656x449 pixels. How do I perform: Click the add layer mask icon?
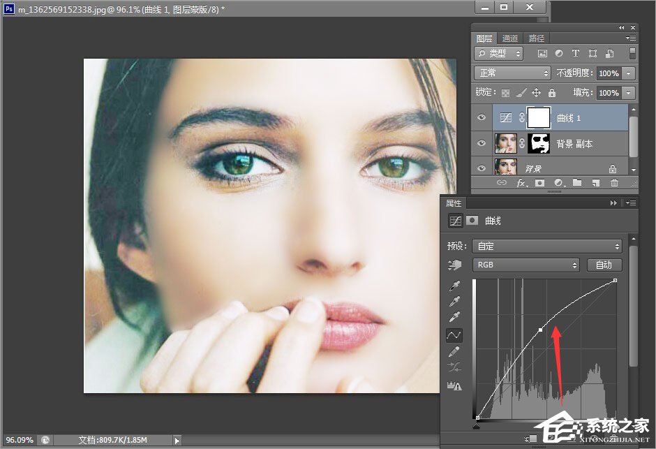tap(539, 183)
